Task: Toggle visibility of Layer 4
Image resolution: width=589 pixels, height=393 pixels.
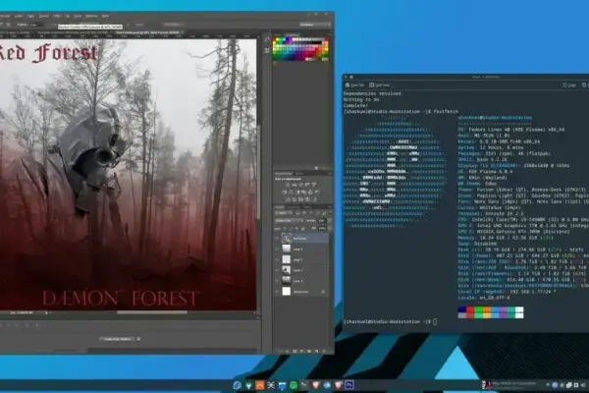Action: [277, 249]
